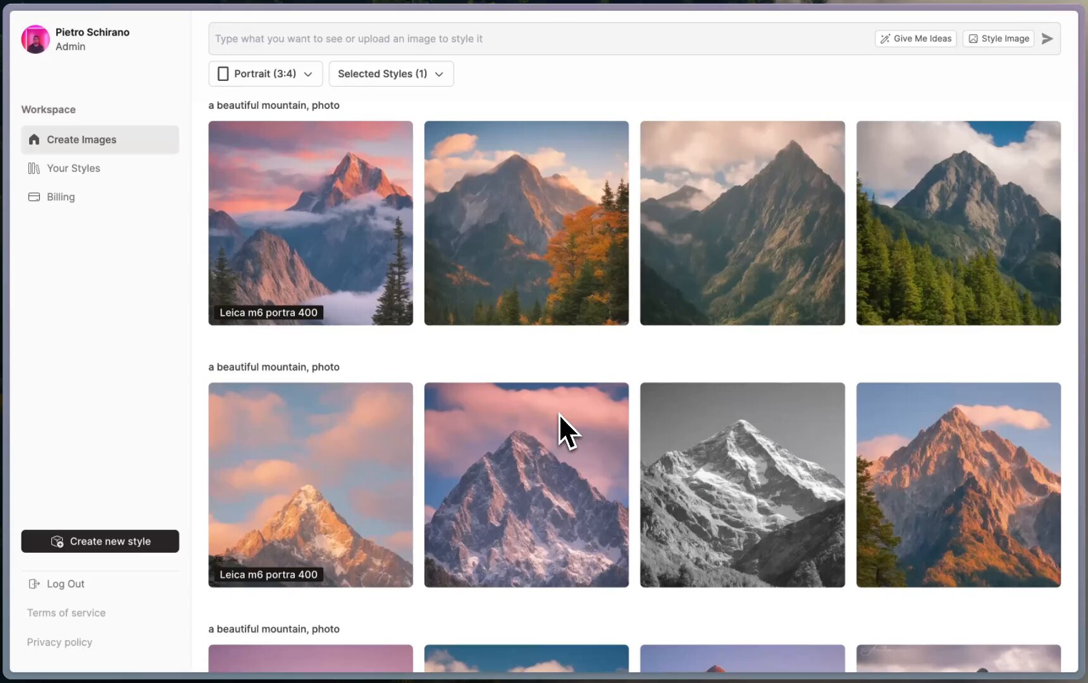Image resolution: width=1088 pixels, height=683 pixels.
Task: Open second-row orange-lit mountain on blue sky
Action: click(x=958, y=485)
